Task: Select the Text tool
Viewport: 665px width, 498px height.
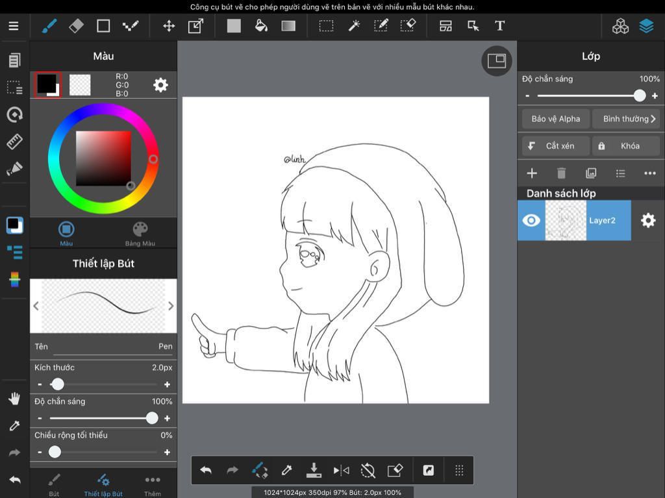Action: coord(499,26)
